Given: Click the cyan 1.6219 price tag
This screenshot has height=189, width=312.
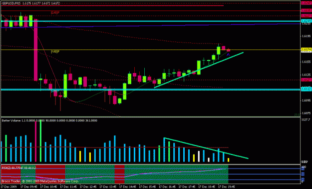Looking at the screenshot, I should [x=307, y=20].
